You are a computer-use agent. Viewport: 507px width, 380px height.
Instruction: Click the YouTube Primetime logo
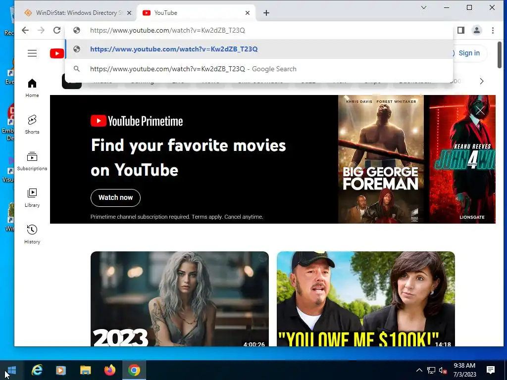137,121
